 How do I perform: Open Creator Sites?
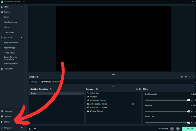pyautogui.click(x=9, y=32)
